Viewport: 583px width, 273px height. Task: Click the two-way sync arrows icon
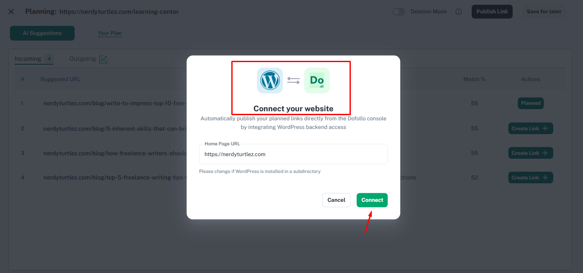(293, 81)
